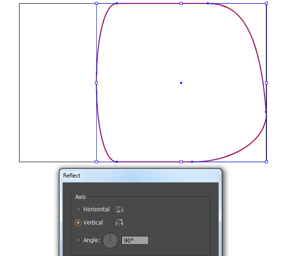Click the "Axis" group label
The width and height of the screenshot is (286, 256).
click(x=81, y=197)
